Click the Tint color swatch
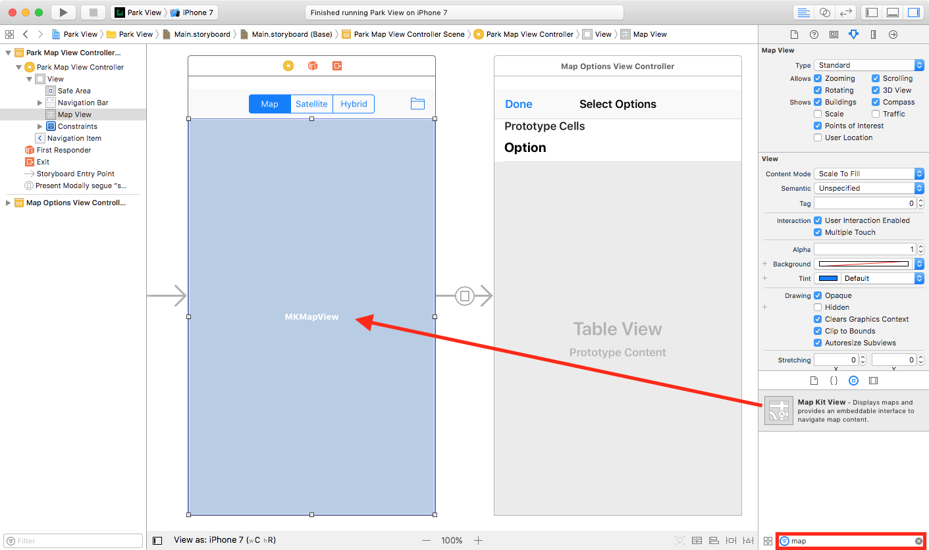The height and width of the screenshot is (550, 929). (828, 278)
